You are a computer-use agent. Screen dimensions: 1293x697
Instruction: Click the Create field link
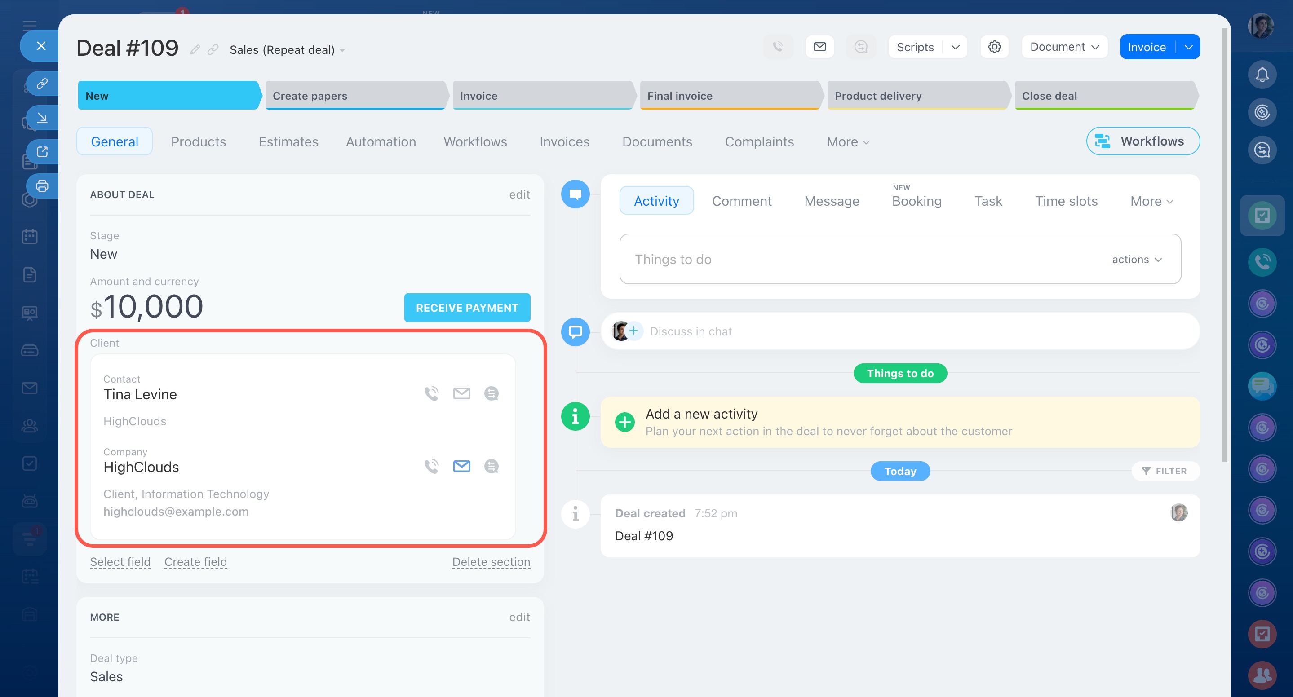coord(195,562)
